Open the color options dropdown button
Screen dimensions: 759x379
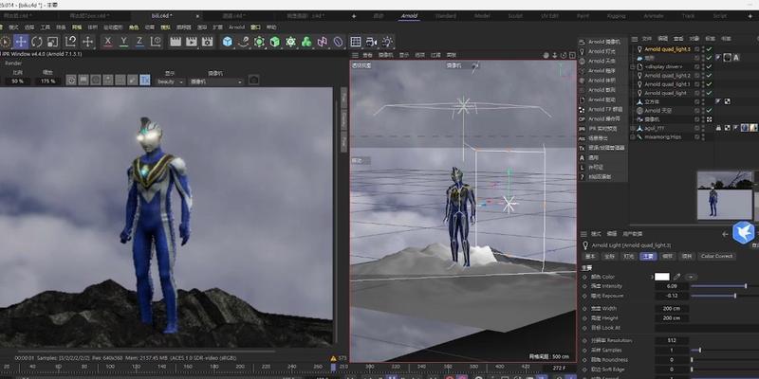(691, 277)
